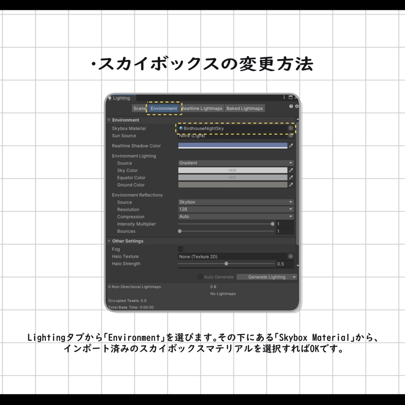The height and width of the screenshot is (405, 405).
Task: Toggle the Auto Generate checkbox
Action: [200, 277]
